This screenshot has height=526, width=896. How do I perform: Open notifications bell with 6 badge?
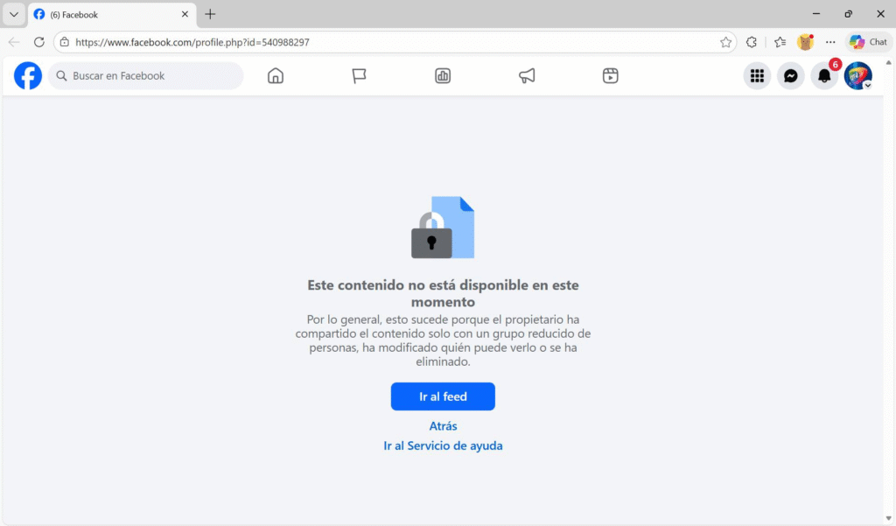tap(824, 75)
